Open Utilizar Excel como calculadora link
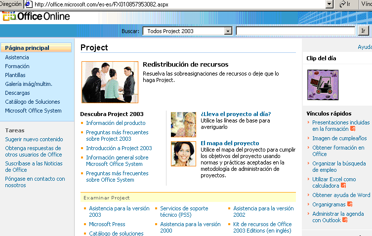372x236 pixels. tap(334, 183)
